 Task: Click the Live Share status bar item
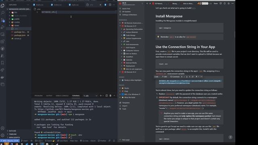62,141
